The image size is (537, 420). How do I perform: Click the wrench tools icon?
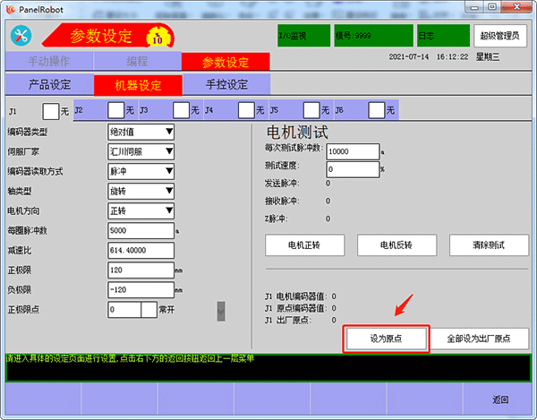tap(21, 36)
